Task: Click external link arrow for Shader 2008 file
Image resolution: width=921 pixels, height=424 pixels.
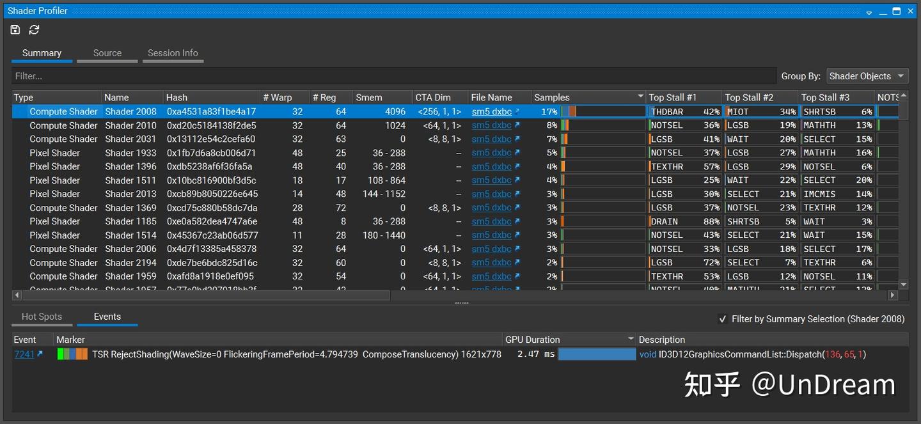Action: click(517, 111)
